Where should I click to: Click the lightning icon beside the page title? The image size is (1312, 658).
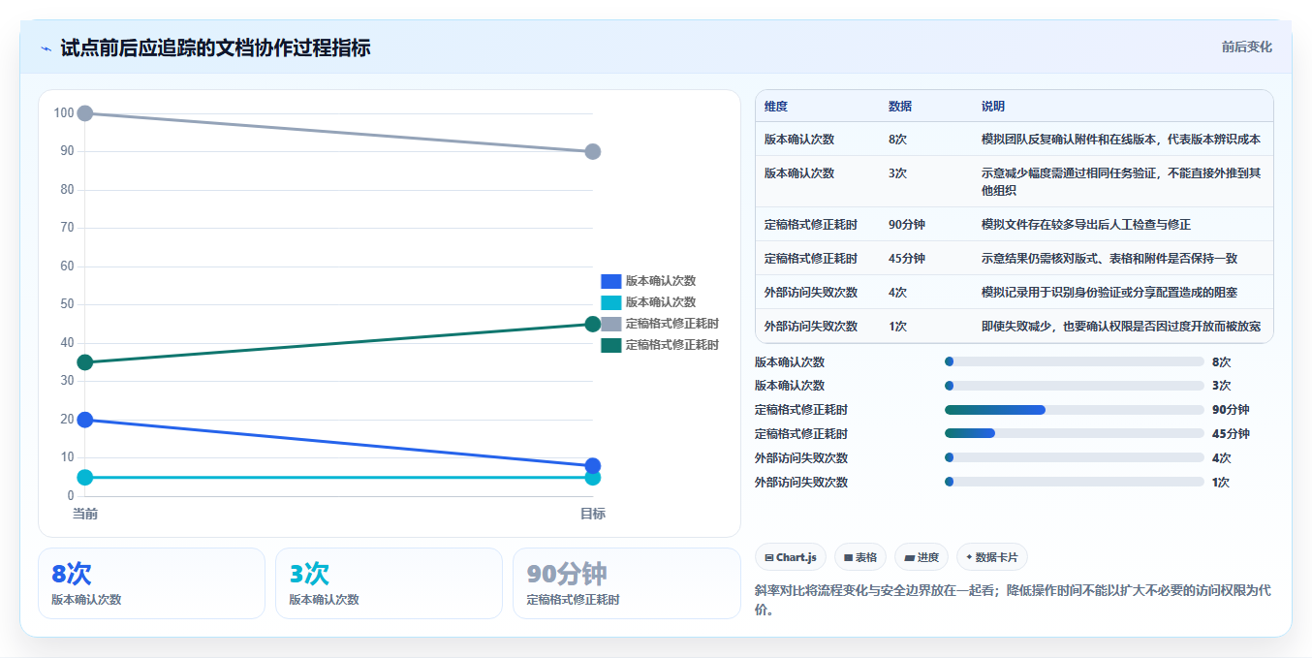coord(46,48)
